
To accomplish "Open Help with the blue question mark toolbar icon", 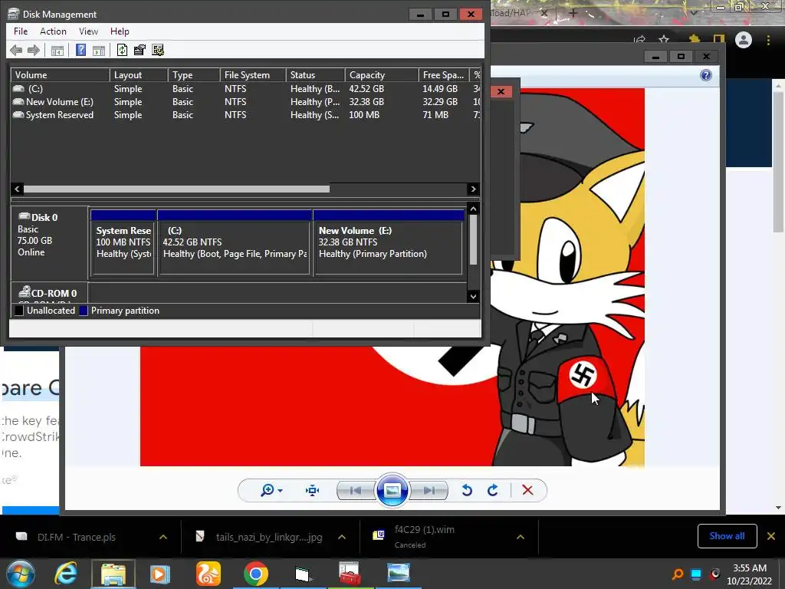I will click(80, 50).
